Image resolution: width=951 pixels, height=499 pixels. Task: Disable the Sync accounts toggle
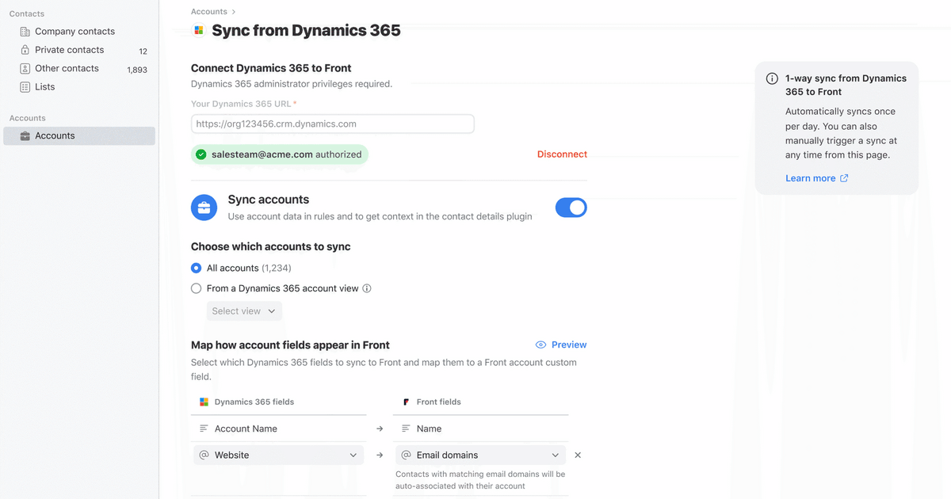pyautogui.click(x=571, y=208)
